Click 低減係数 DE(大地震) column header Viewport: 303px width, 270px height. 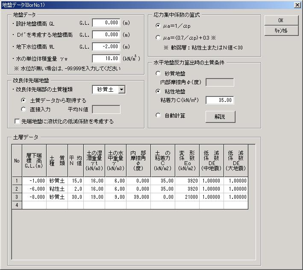[x=236, y=161]
